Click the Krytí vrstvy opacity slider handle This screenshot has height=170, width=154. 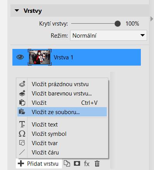pos(118,24)
